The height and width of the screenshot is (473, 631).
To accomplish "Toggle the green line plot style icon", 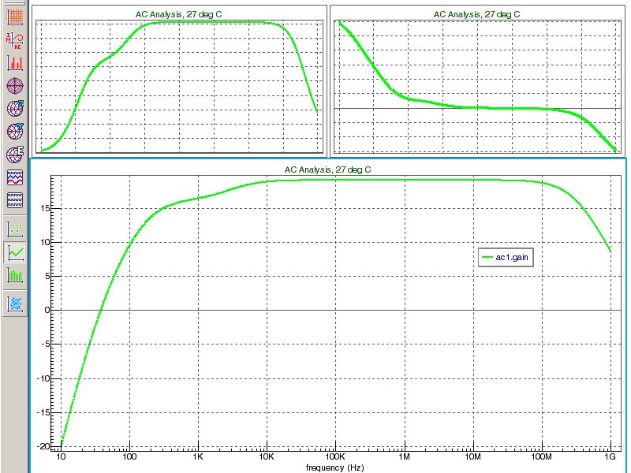I will (x=15, y=252).
